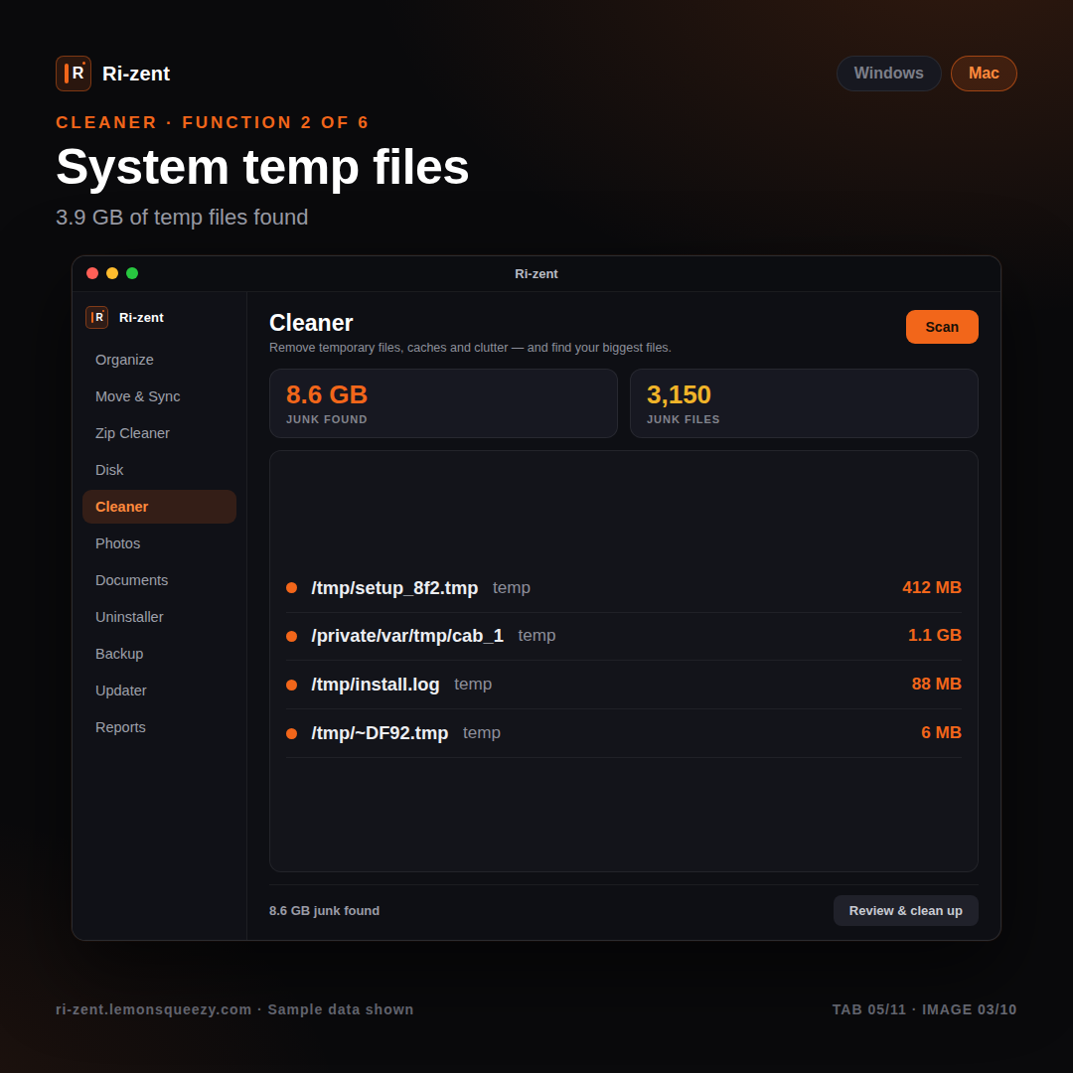Click the red close window dot
This screenshot has width=1073, height=1073.
coord(92,274)
